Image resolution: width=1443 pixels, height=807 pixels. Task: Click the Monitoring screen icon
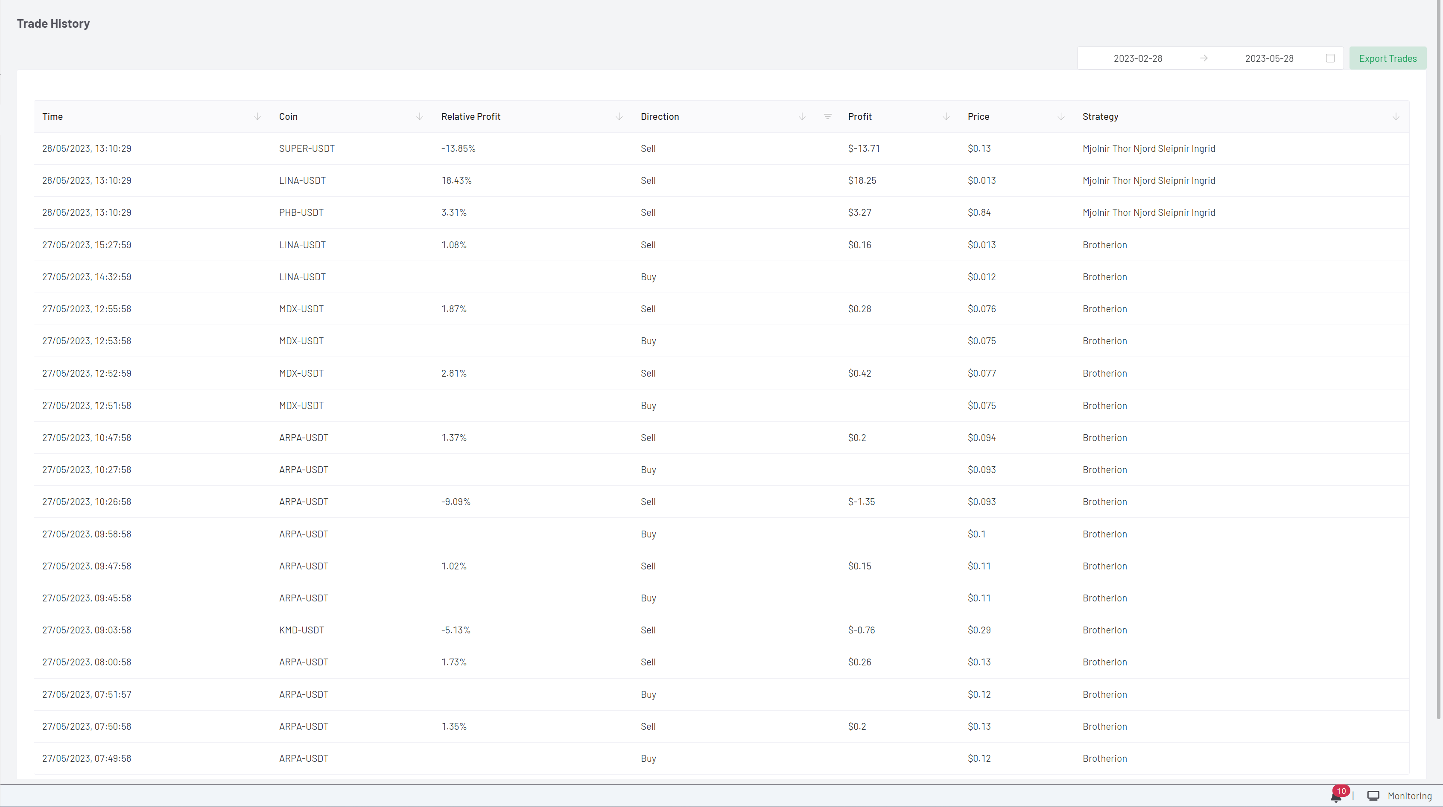click(1373, 796)
